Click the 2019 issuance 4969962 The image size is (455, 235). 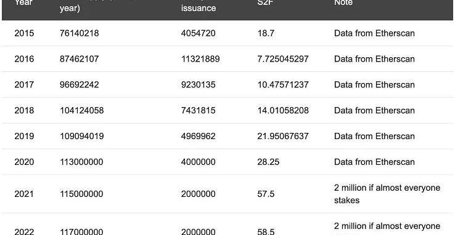click(x=198, y=137)
